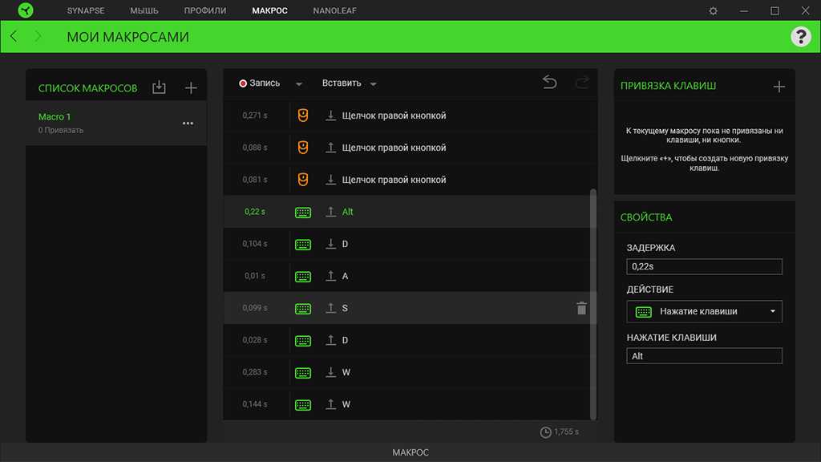821x462 pixels.
Task: Add new key binding with plus icon
Action: click(779, 87)
